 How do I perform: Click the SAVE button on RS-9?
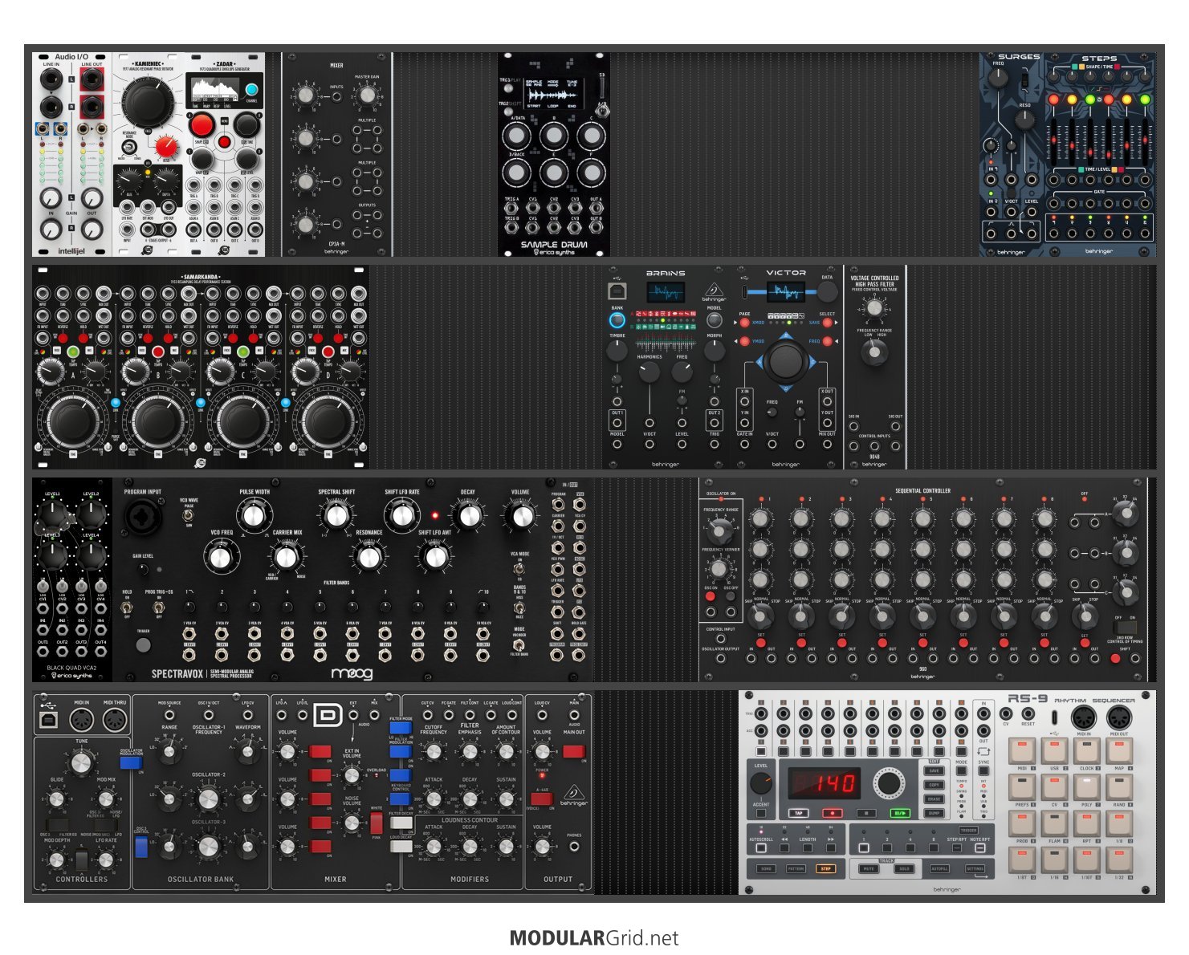point(935,770)
